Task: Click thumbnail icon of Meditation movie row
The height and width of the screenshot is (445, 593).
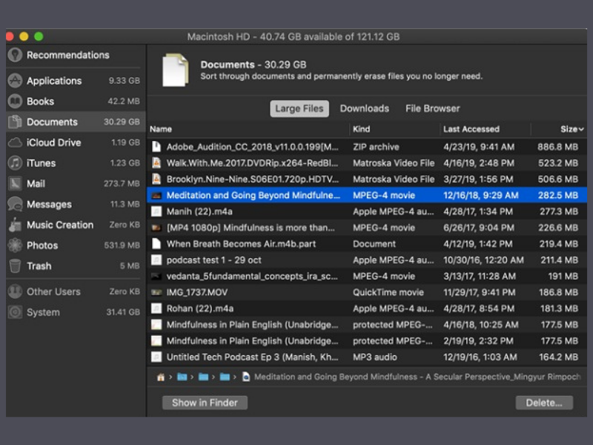Action: (x=156, y=195)
